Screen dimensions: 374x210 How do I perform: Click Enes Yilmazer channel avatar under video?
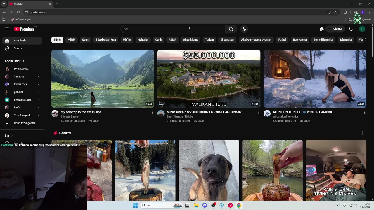(161, 114)
